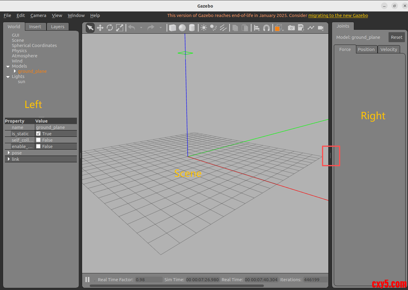
Task: Expand the ground_plane model tree item
Action: 15,71
